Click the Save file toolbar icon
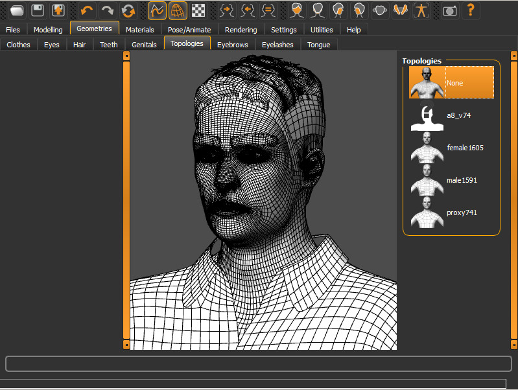The height and width of the screenshot is (390, 518). tap(38, 10)
